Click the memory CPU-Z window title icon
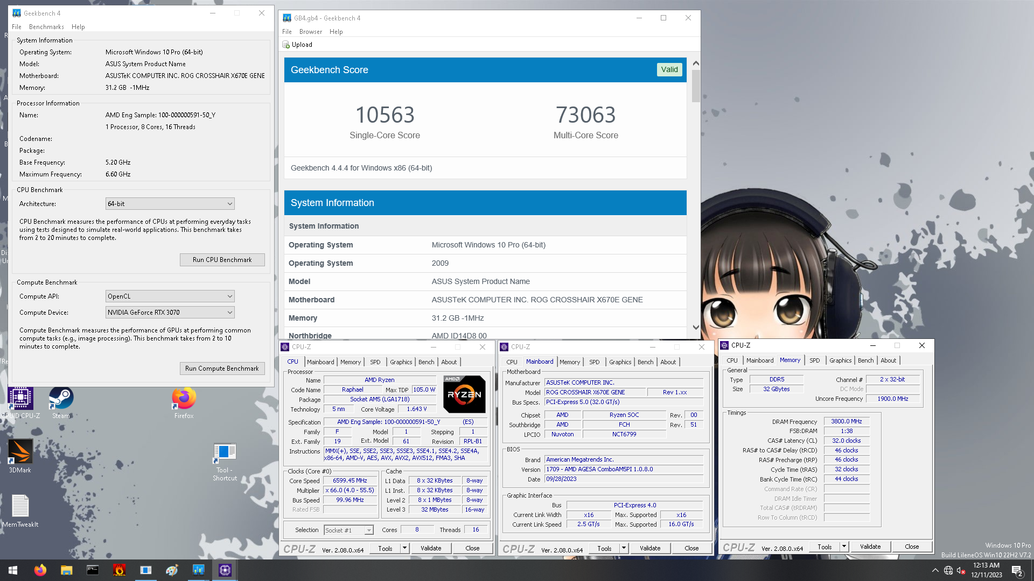Viewport: 1034px width, 581px height. click(724, 345)
